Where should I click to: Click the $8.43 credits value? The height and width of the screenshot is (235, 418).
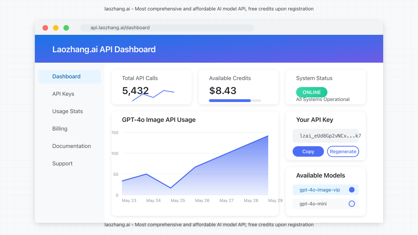223,91
